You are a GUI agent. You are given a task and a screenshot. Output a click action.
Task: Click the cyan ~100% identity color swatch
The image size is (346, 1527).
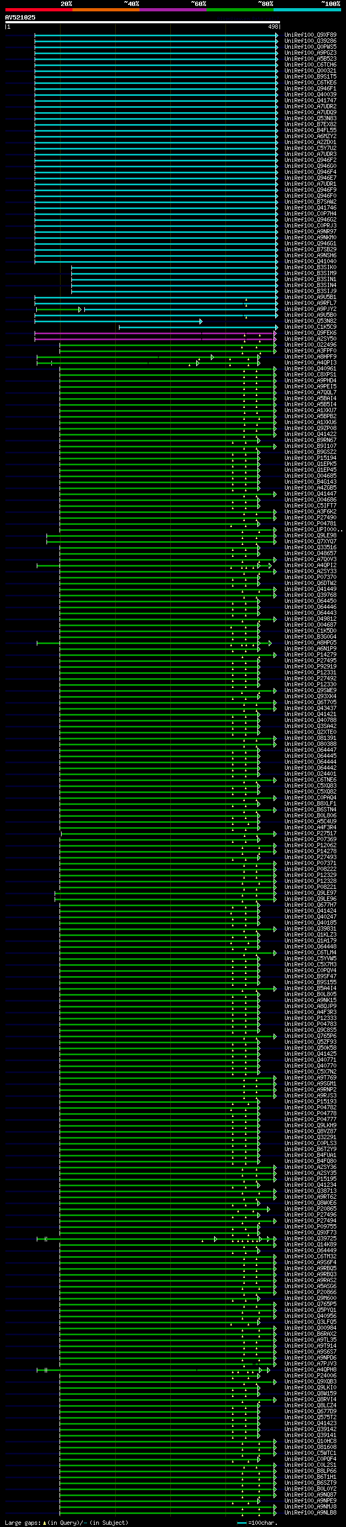point(308,10)
